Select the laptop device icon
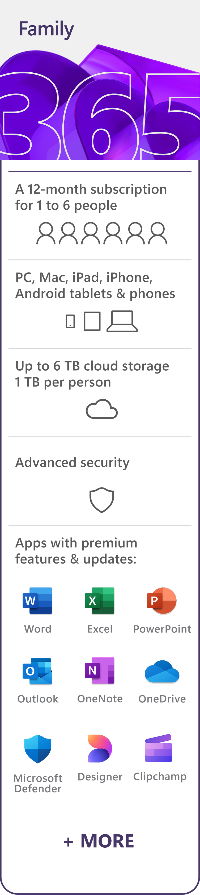The height and width of the screenshot is (895, 200). [122, 321]
